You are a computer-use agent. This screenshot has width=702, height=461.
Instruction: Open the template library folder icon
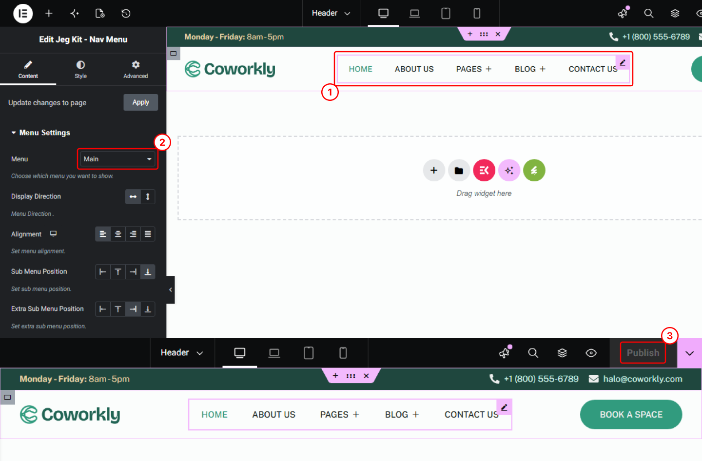click(459, 170)
